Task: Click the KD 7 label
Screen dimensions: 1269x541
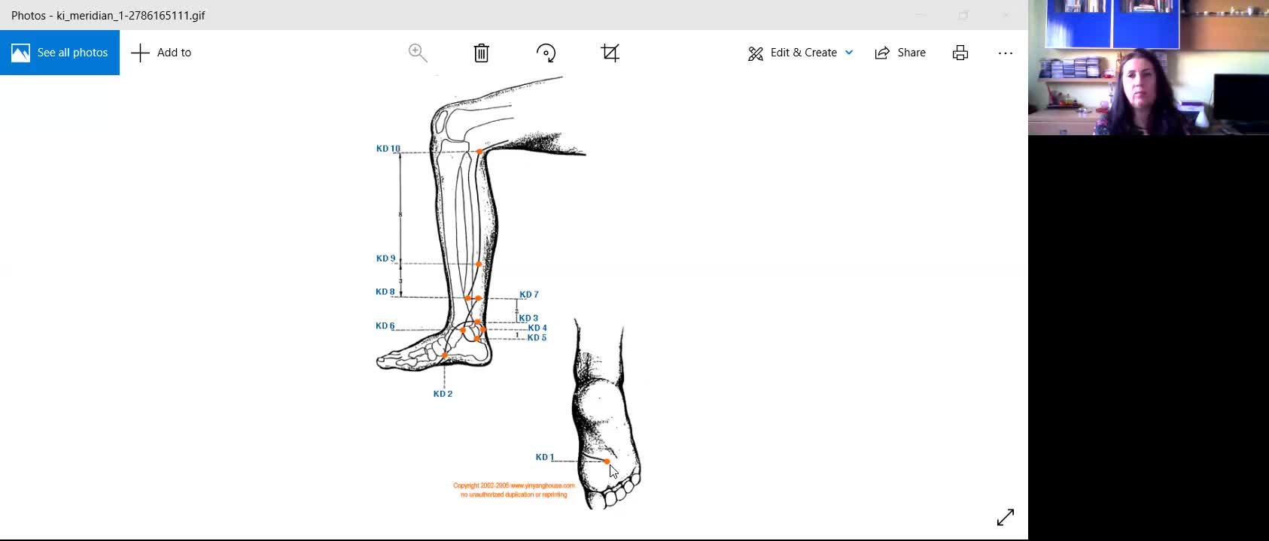Action: pos(529,295)
